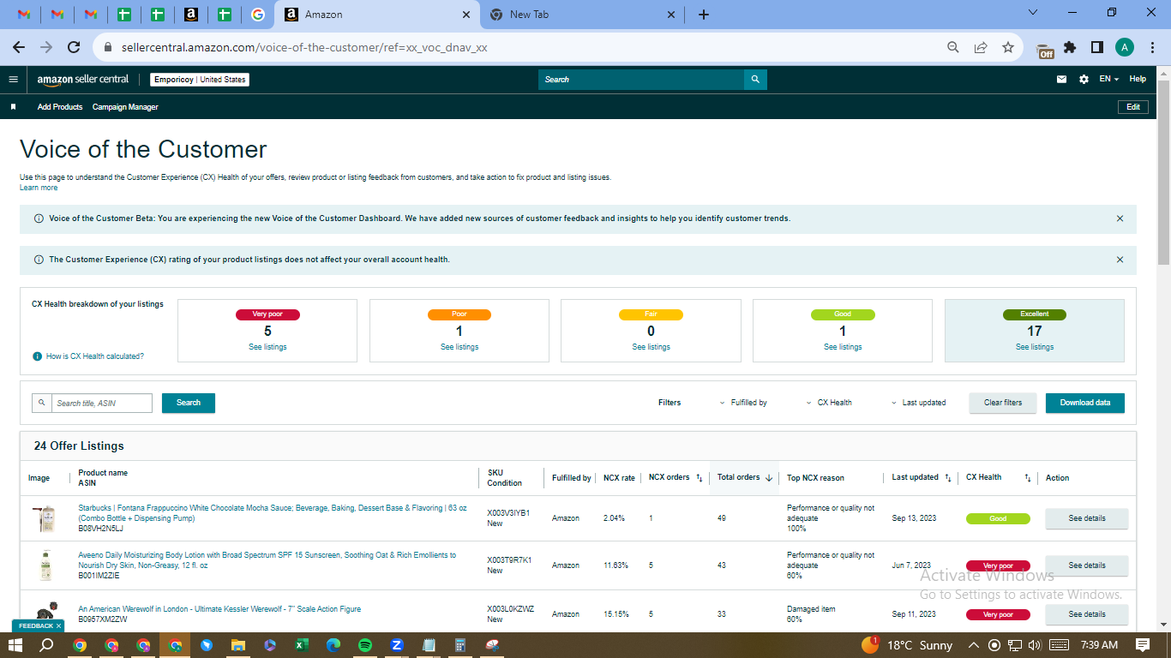Click the Starbucks product thumbnail image
The width and height of the screenshot is (1171, 658).
point(45,519)
